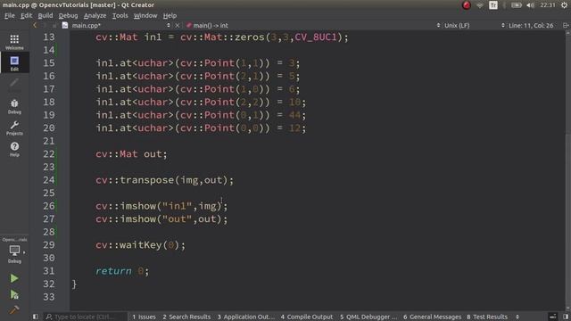
Task: Click the main.cpp file icon
Action: 65,26
